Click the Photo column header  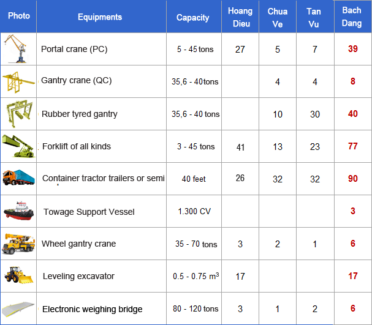[x=18, y=17]
